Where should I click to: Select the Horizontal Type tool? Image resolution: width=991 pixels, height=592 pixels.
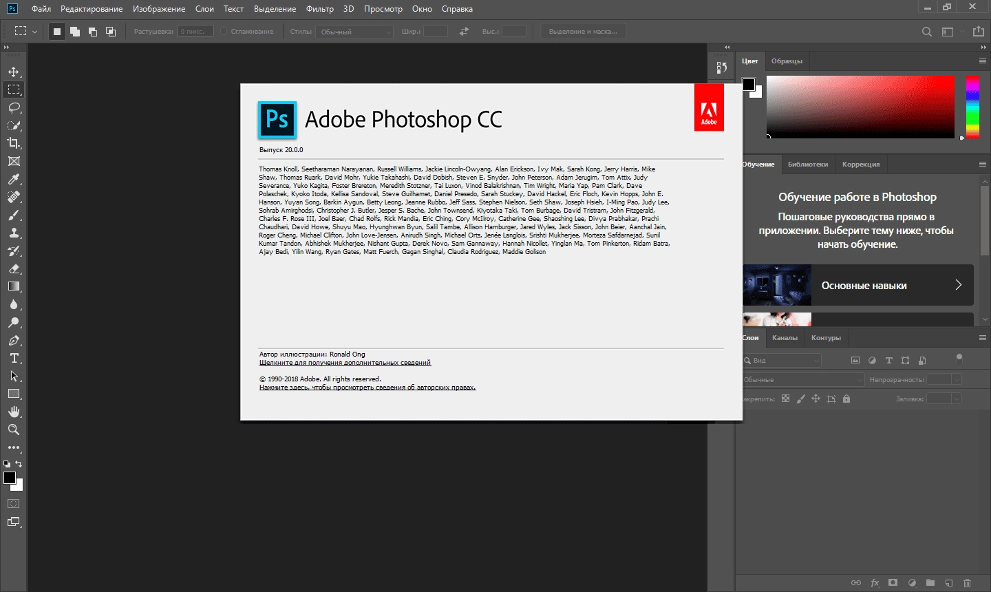tap(14, 358)
